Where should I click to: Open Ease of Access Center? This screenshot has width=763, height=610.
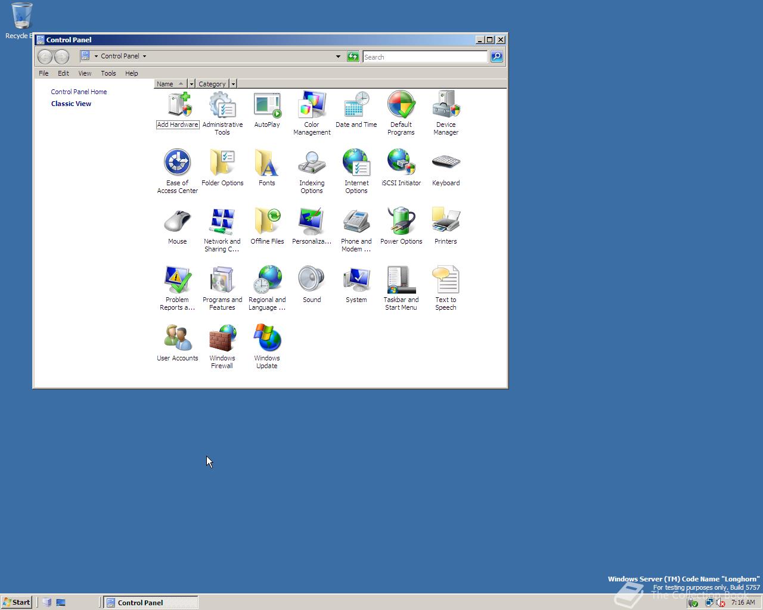(x=178, y=172)
